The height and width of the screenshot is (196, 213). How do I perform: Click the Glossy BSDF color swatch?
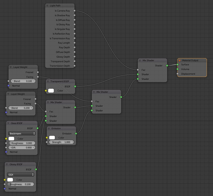tap(10, 180)
